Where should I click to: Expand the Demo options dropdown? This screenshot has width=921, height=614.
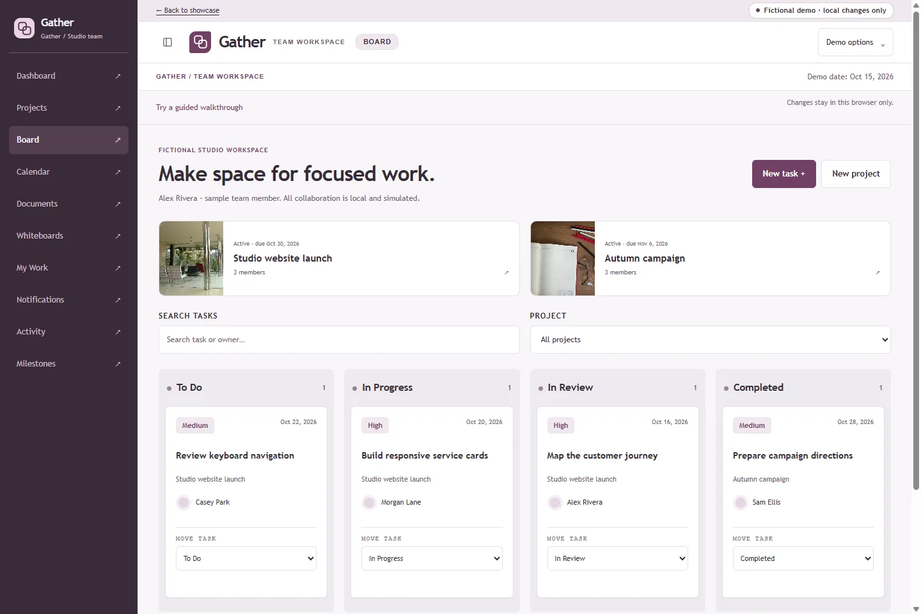[x=856, y=42]
